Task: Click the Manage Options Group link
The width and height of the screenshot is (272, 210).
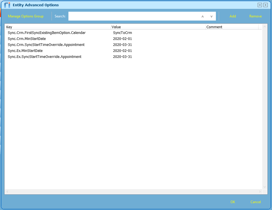Action: tap(26, 16)
